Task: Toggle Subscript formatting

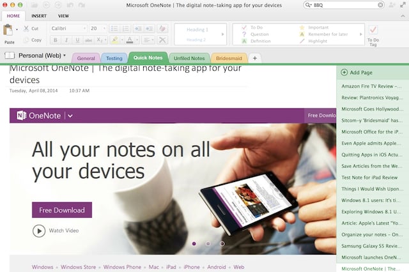Action: tap(99, 40)
